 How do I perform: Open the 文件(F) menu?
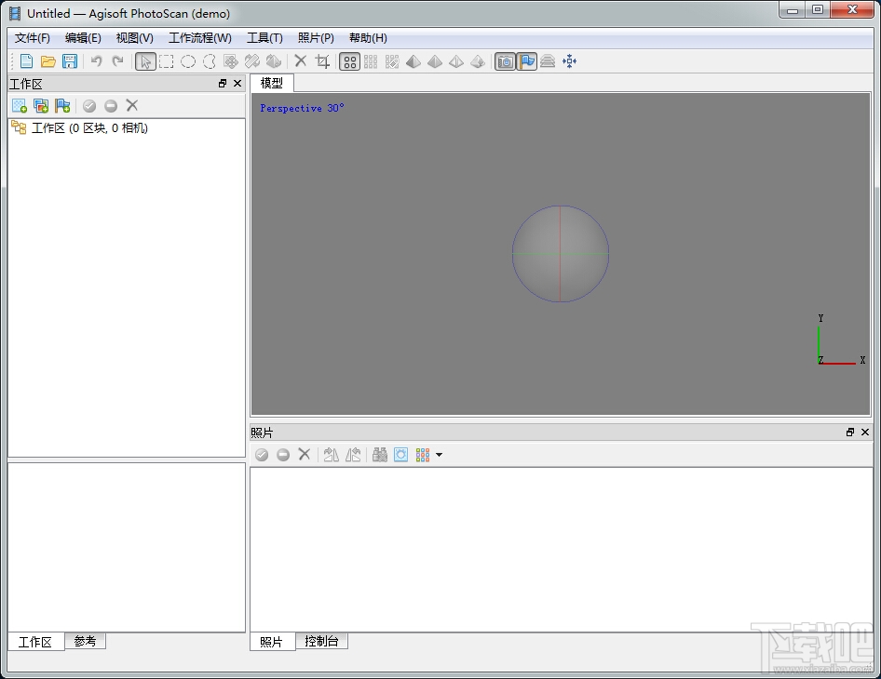[x=32, y=37]
